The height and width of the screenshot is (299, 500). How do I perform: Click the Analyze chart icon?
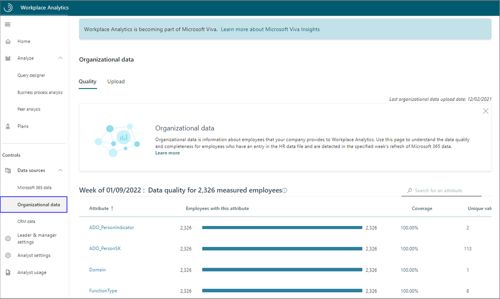(x=8, y=58)
